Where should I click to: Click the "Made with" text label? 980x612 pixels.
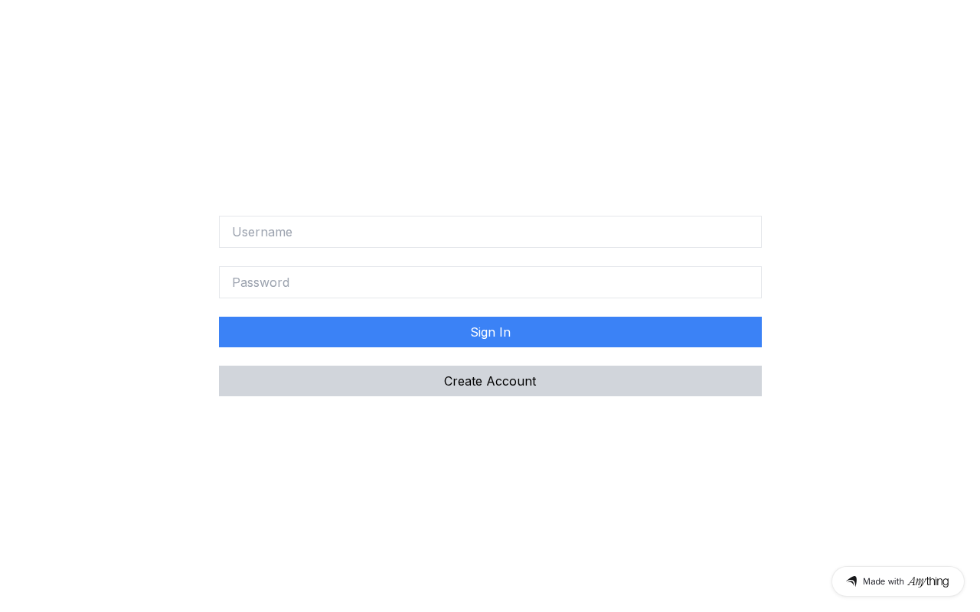point(883,581)
